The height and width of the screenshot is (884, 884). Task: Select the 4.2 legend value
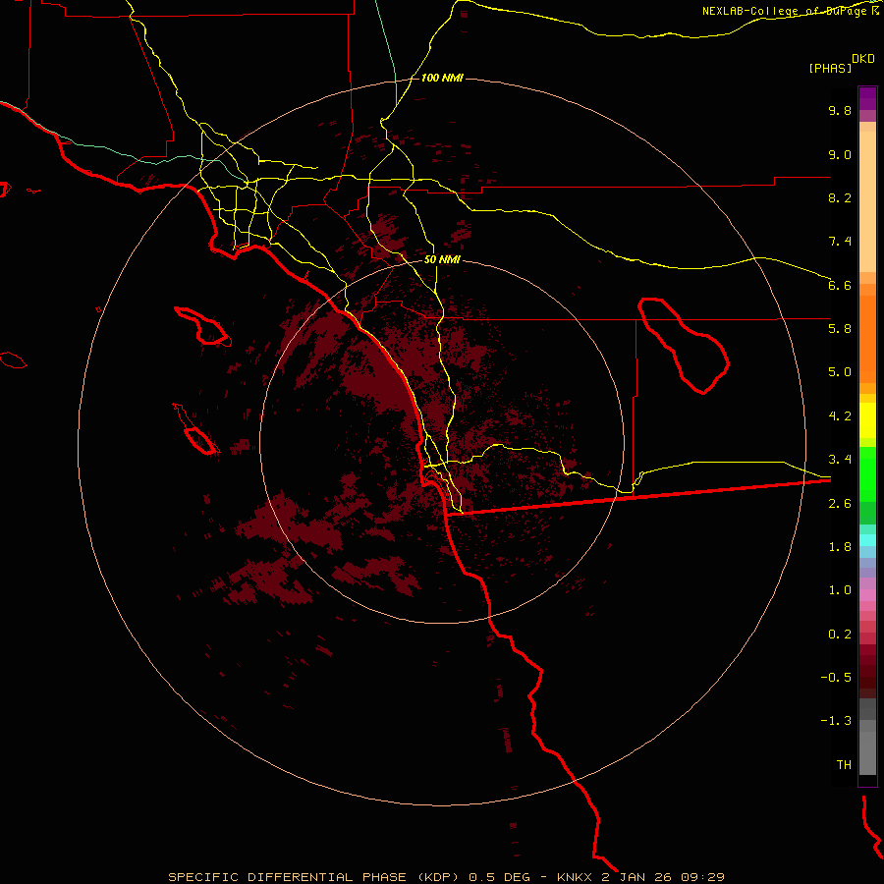point(840,416)
